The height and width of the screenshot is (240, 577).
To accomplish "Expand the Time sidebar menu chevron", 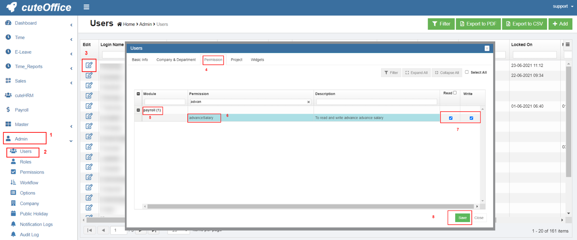I will click(71, 39).
